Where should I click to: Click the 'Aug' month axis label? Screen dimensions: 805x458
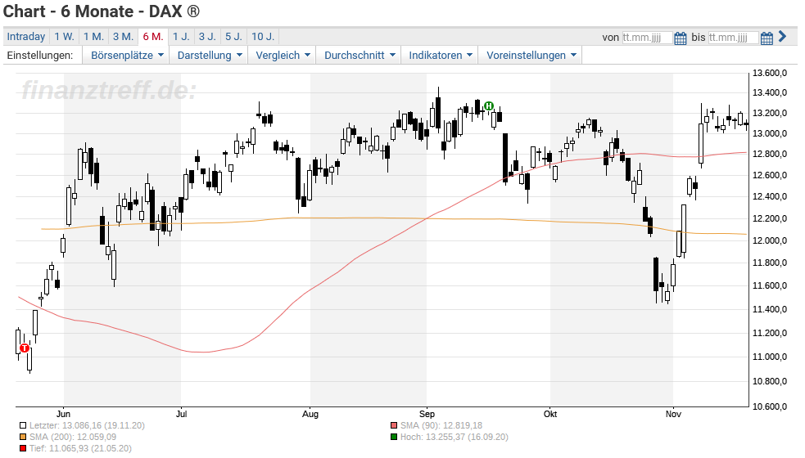coord(310,414)
